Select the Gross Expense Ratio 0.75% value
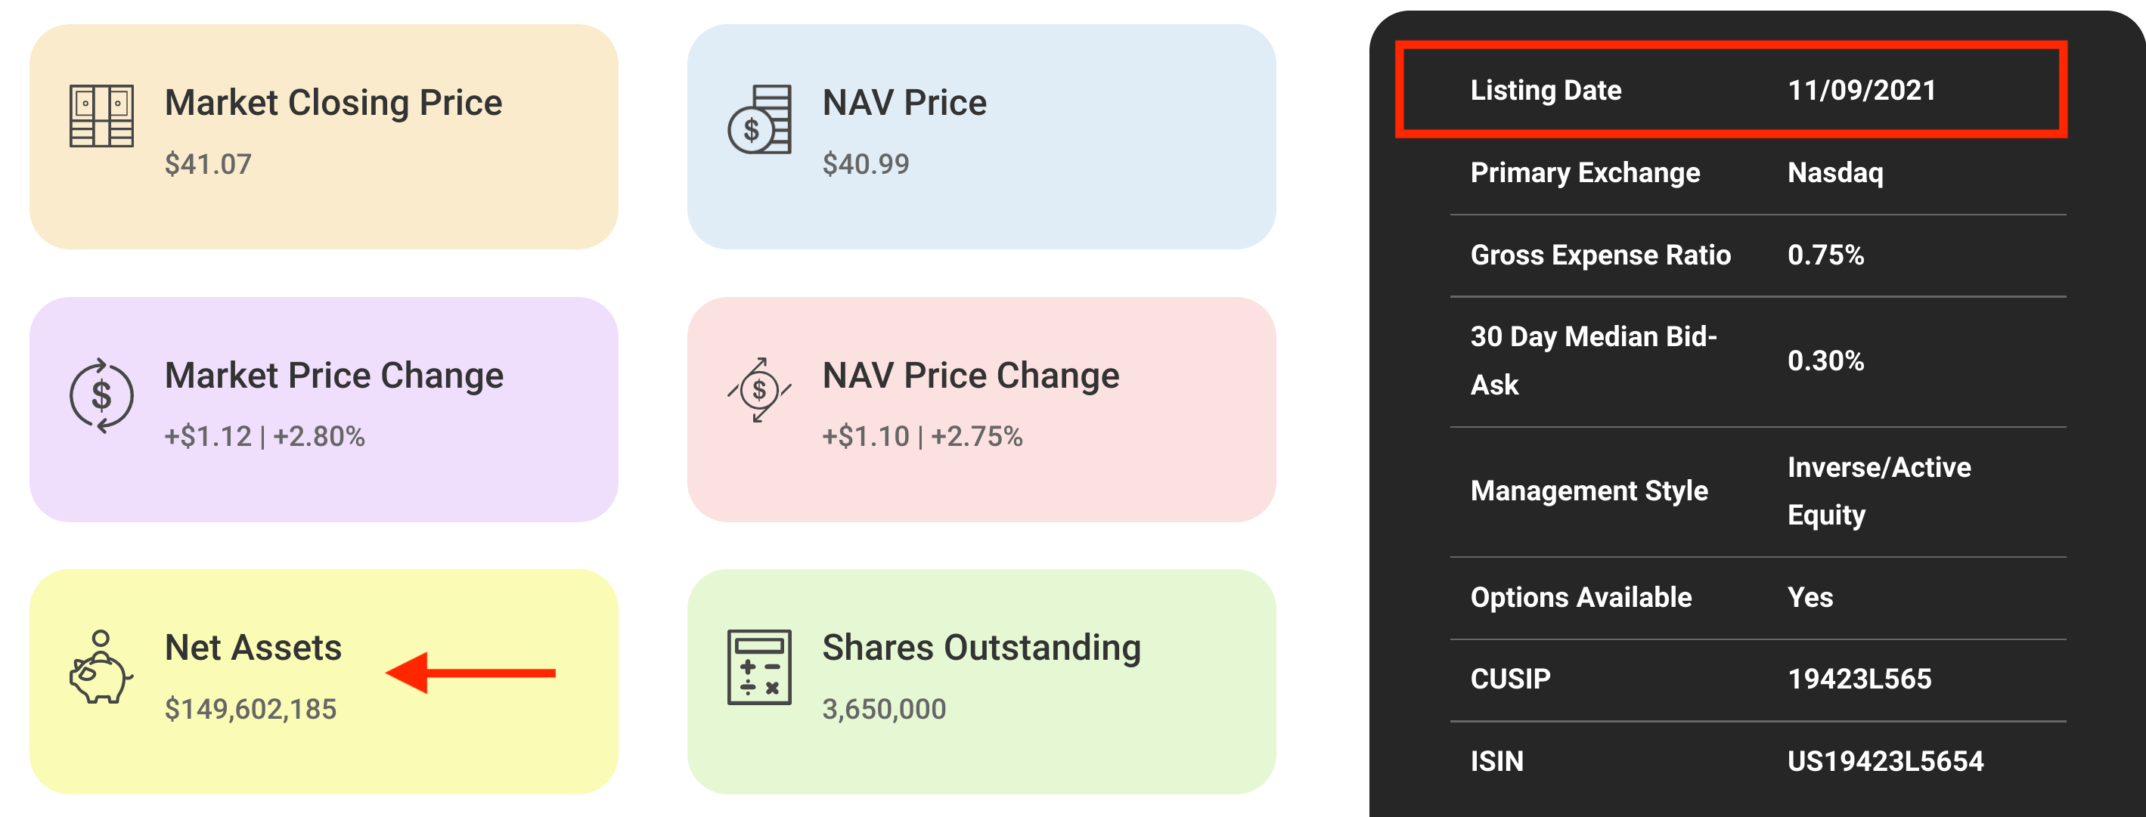The image size is (2146, 817). 1826,255
